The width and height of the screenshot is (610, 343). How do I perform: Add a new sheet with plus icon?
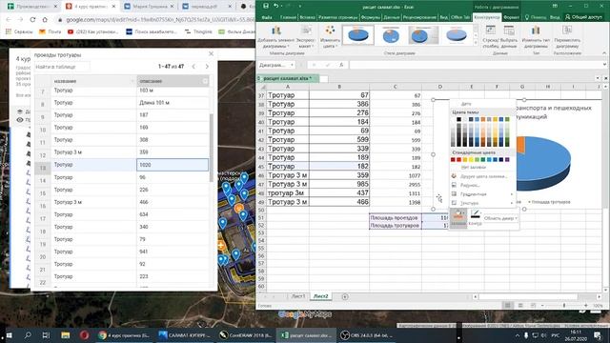point(345,296)
